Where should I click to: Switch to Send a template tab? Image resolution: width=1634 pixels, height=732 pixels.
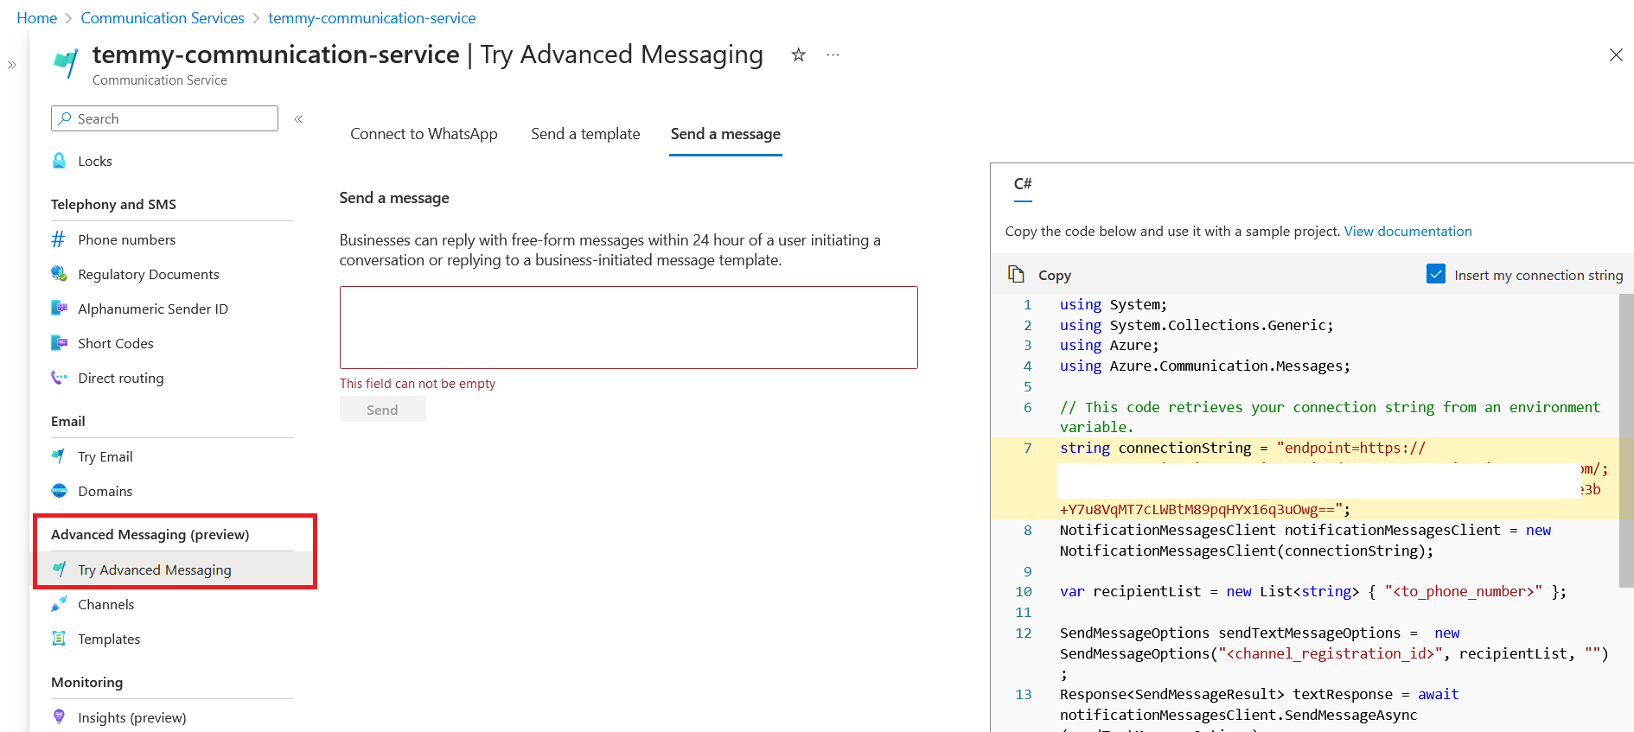coord(585,134)
